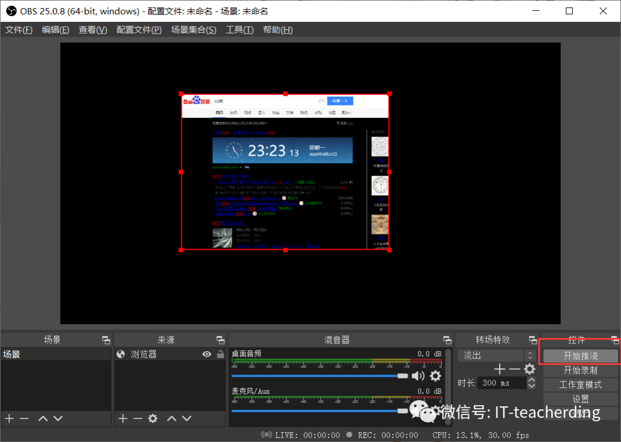Click the browser source preview in canvas

pyautogui.click(x=285, y=172)
